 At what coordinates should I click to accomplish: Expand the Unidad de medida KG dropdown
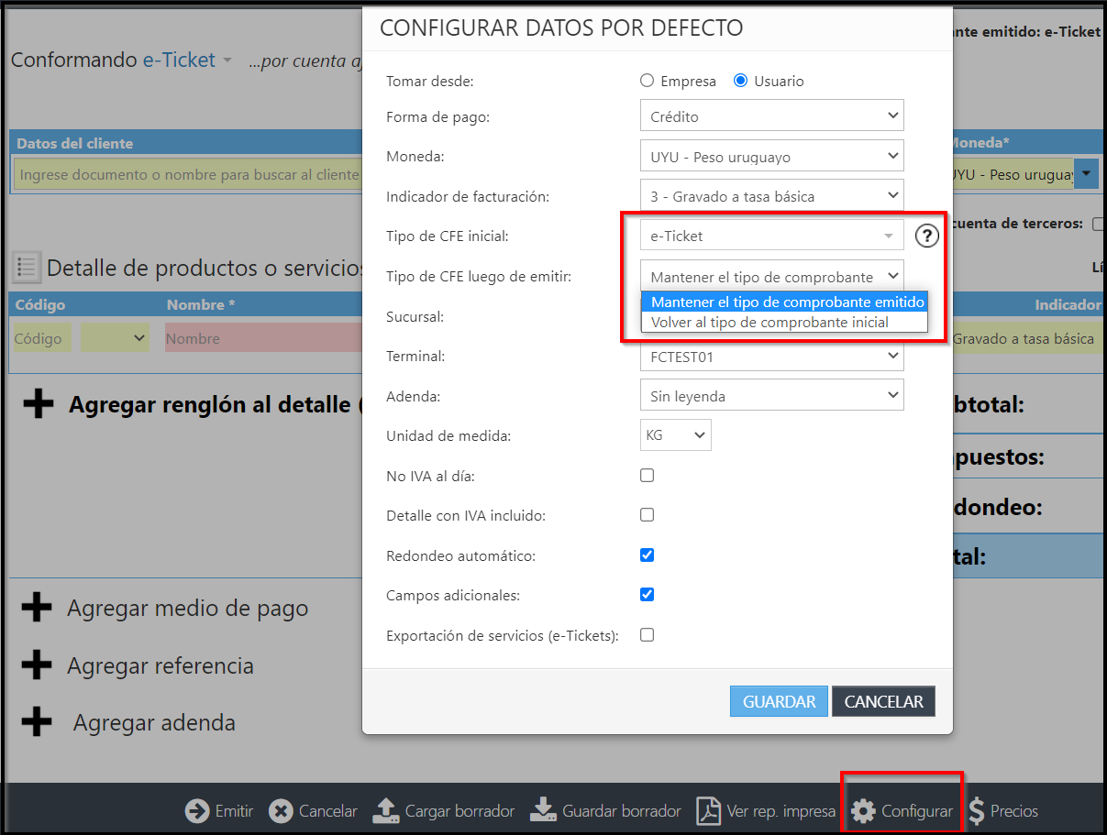pyautogui.click(x=675, y=436)
